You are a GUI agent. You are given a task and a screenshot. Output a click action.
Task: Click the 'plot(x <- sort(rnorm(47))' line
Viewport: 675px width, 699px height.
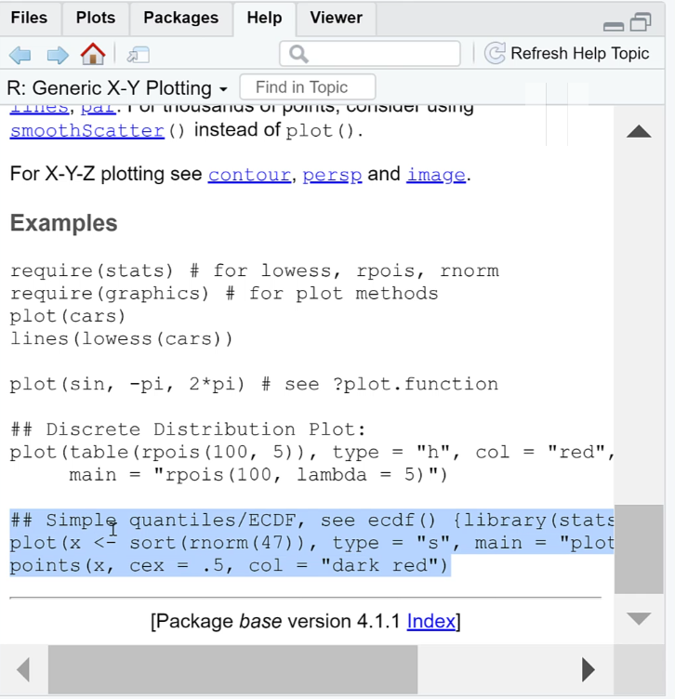[312, 543]
